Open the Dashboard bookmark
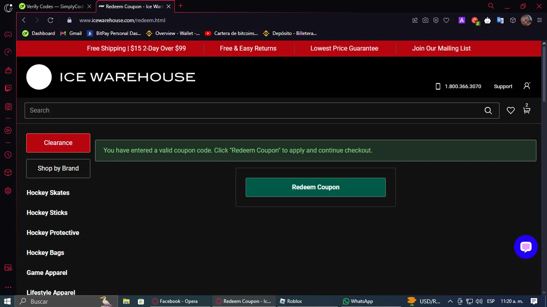547x307 pixels. point(39,33)
